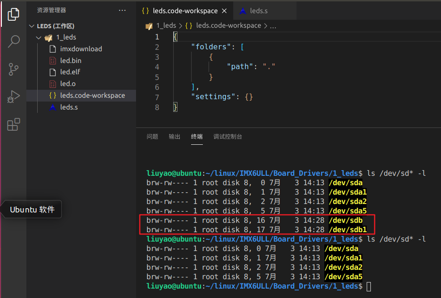This screenshot has width=441, height=298.
Task: Switch to the leds.code-workspace editor tab
Action: tap(185, 11)
